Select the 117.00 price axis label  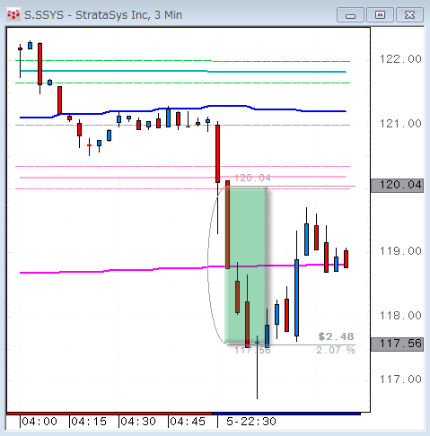(x=400, y=379)
